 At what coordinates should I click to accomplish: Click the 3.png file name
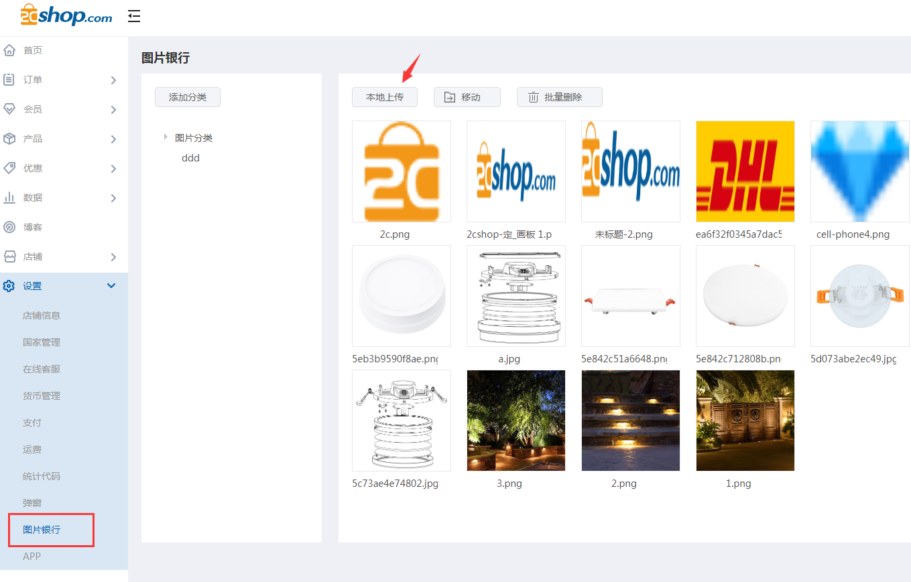[x=509, y=484]
